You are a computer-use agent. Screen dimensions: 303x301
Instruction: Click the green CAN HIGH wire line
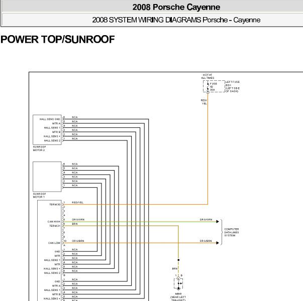pyautogui.click(x=140, y=222)
